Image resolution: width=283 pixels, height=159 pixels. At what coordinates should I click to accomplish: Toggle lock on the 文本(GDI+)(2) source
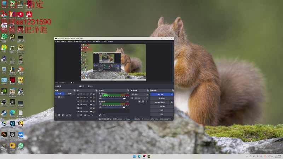94,94
